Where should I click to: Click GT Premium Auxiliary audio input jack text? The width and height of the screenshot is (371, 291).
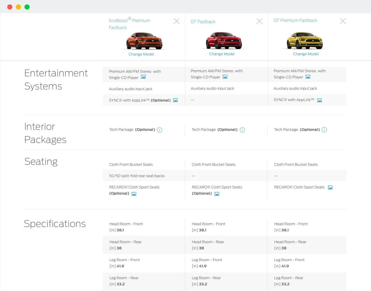tap(295, 88)
